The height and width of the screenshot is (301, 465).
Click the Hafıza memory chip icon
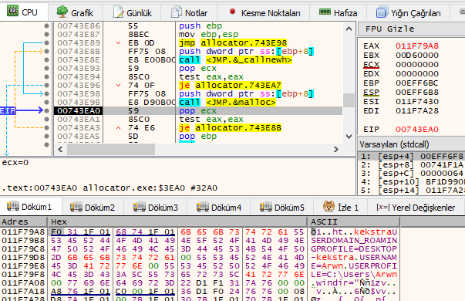click(325, 12)
